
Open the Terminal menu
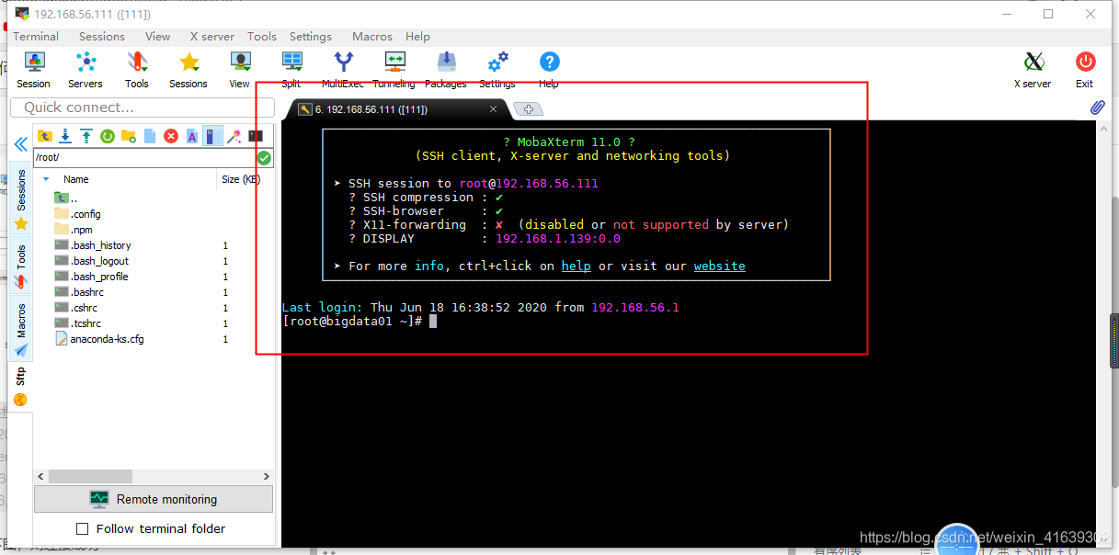pyautogui.click(x=36, y=36)
